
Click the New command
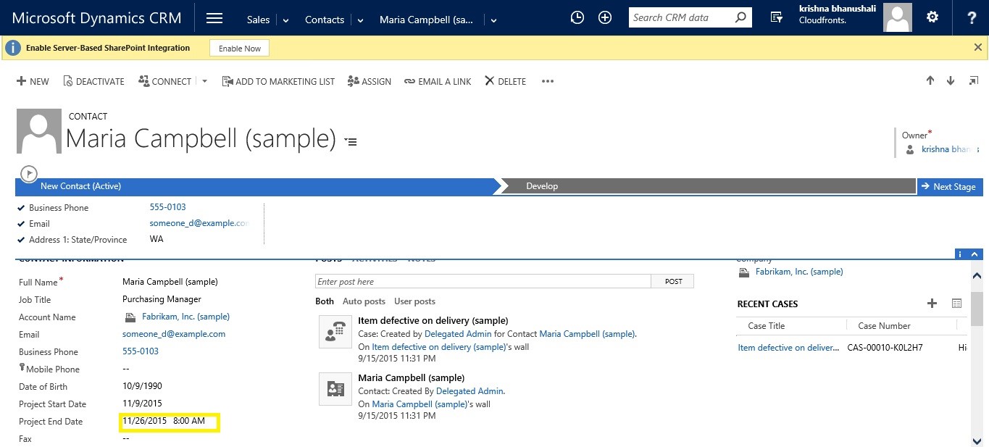pos(33,81)
